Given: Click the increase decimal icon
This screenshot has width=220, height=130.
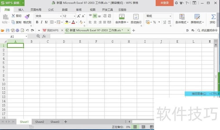Looking at the screenshot, I should (164, 22).
